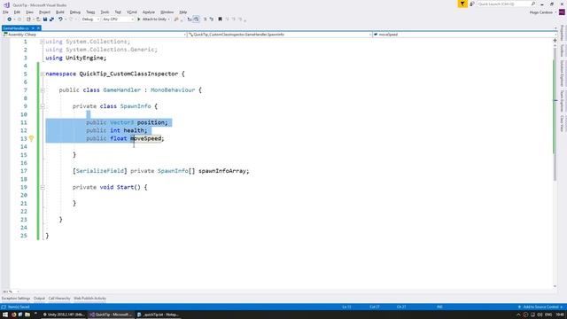The width and height of the screenshot is (567, 319).
Task: Click the decrease indent toolbar icon
Action: pos(190,19)
